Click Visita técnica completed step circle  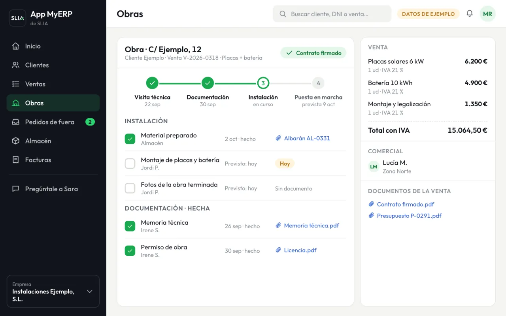pos(152,83)
